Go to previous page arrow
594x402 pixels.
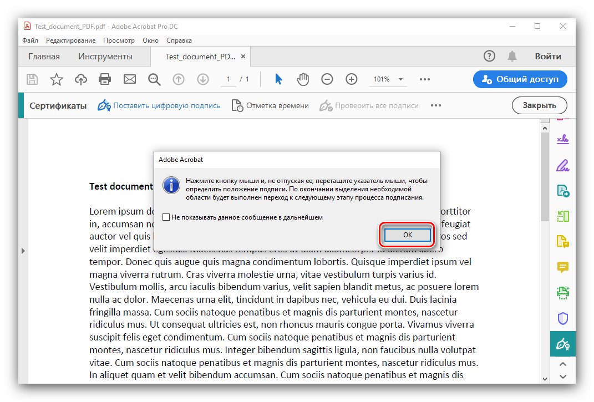tap(179, 79)
